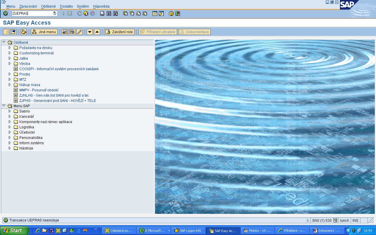
Task: Open the Nápověda menu
Action: [101, 6]
